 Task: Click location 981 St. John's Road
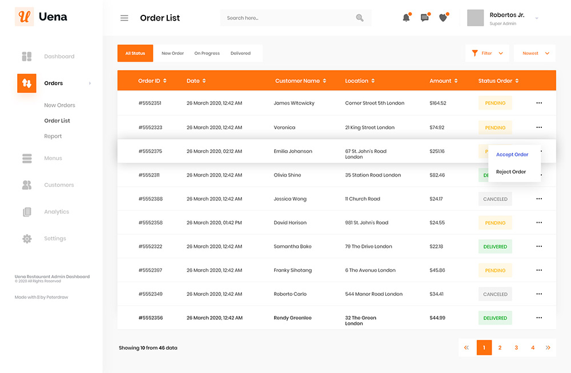point(367,223)
